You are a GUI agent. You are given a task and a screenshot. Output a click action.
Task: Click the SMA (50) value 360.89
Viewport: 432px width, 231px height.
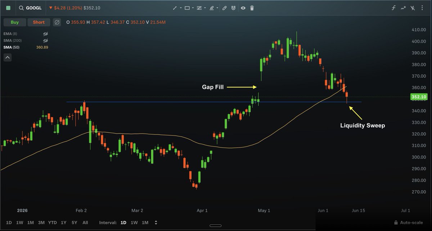(42, 47)
